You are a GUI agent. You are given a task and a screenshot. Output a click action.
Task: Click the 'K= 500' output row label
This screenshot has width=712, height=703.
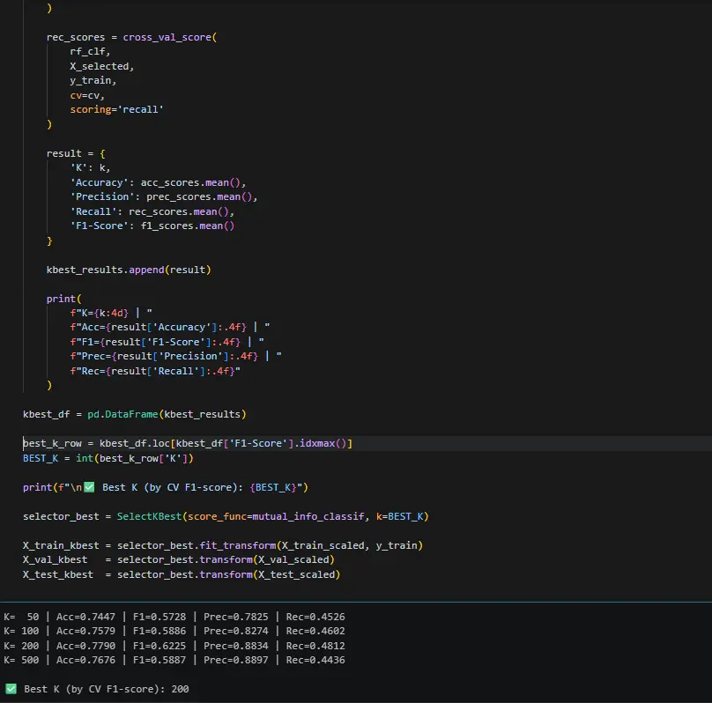(x=21, y=660)
